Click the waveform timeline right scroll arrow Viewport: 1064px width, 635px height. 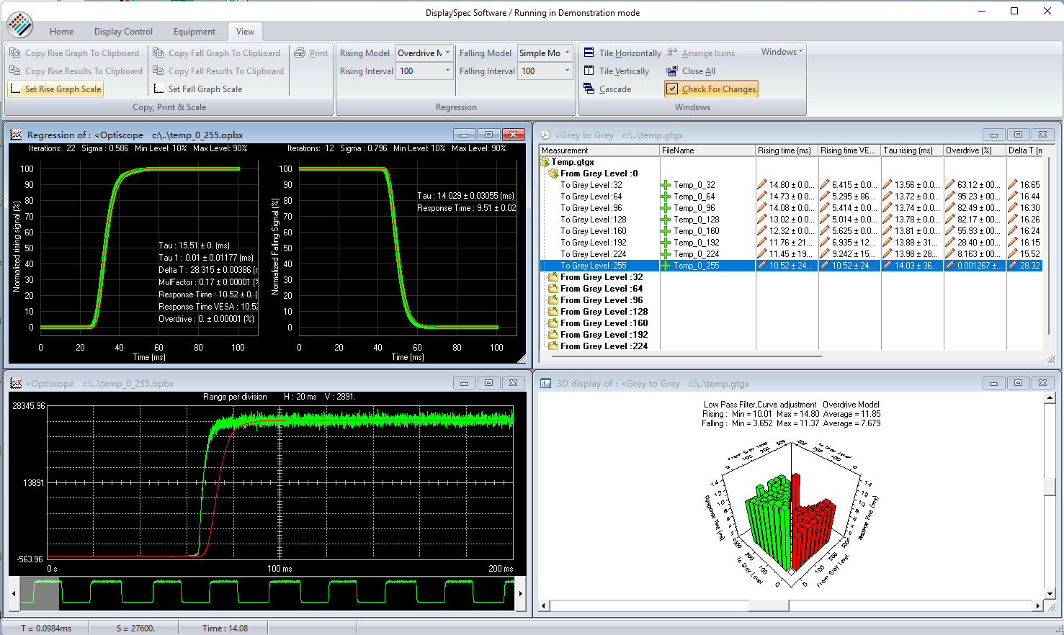coord(520,594)
